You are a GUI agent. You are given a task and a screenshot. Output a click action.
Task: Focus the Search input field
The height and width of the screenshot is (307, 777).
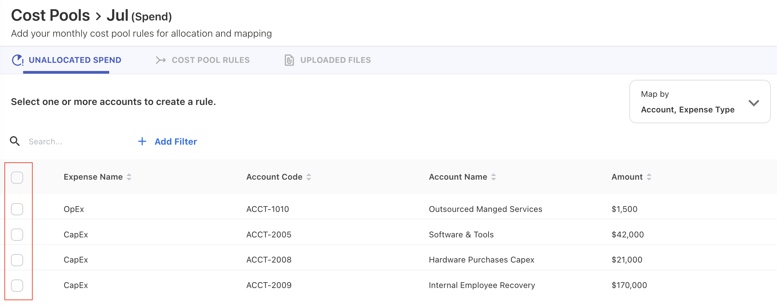coord(75,142)
